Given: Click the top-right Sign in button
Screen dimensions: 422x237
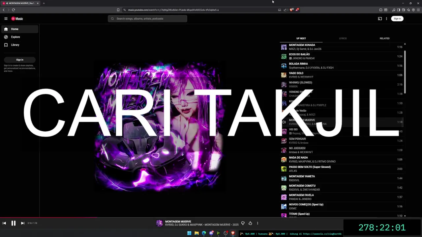Looking at the screenshot, I should pyautogui.click(x=397, y=19).
